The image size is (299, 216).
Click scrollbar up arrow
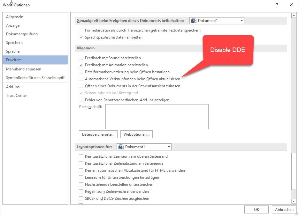294,15
